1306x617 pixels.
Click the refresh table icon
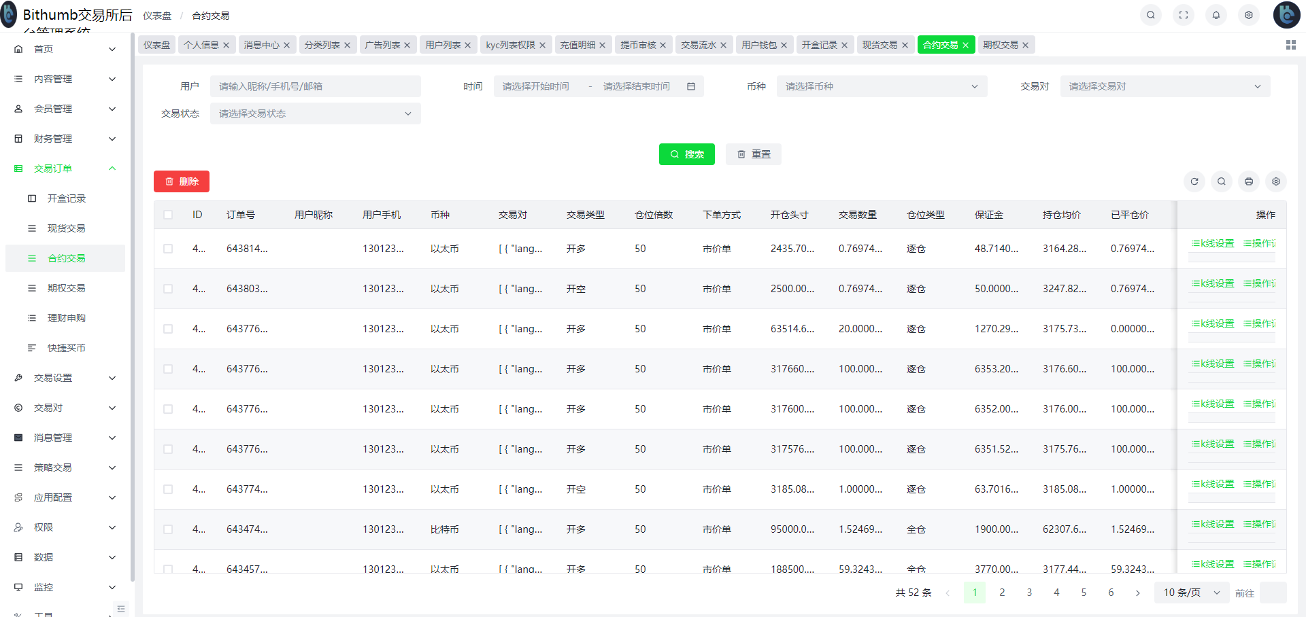point(1194,181)
